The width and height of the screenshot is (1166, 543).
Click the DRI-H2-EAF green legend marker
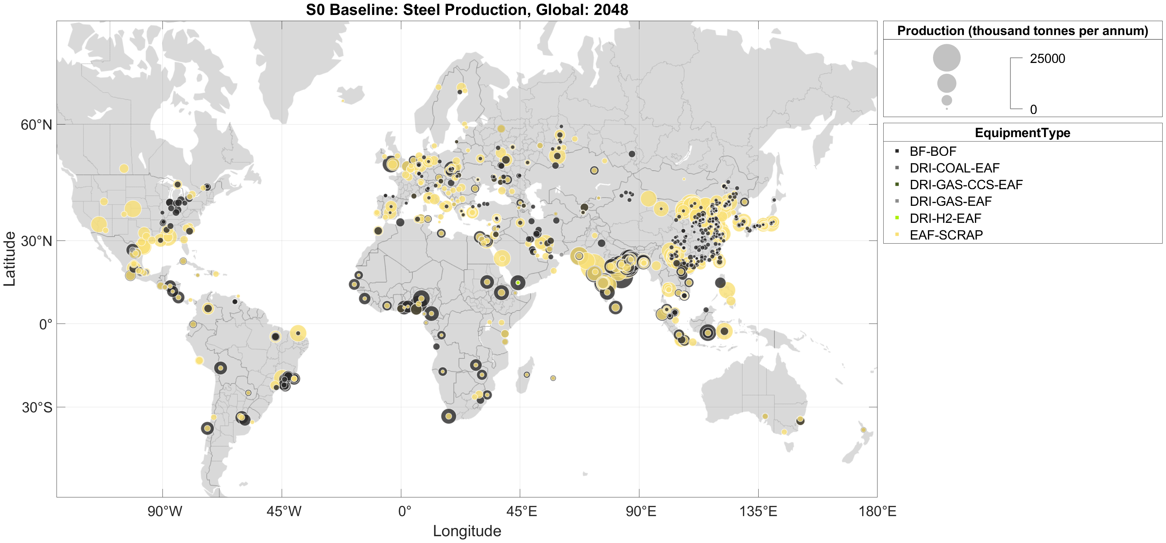point(897,218)
